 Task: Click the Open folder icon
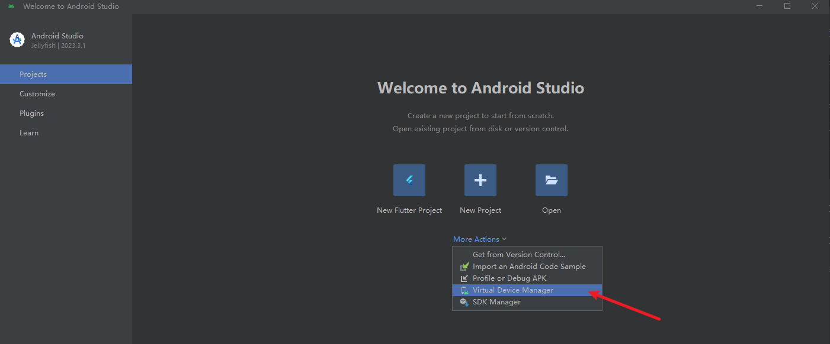pos(552,180)
